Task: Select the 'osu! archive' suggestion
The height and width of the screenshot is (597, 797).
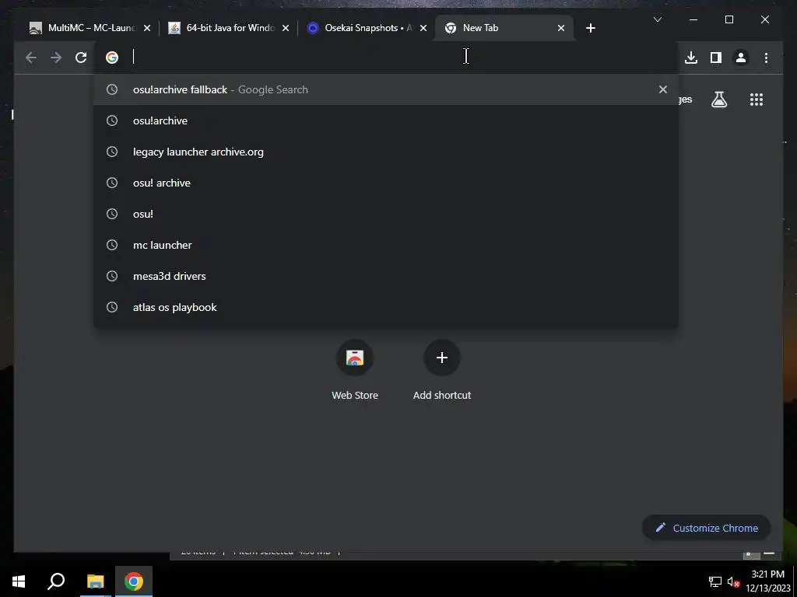Action: click(386, 183)
